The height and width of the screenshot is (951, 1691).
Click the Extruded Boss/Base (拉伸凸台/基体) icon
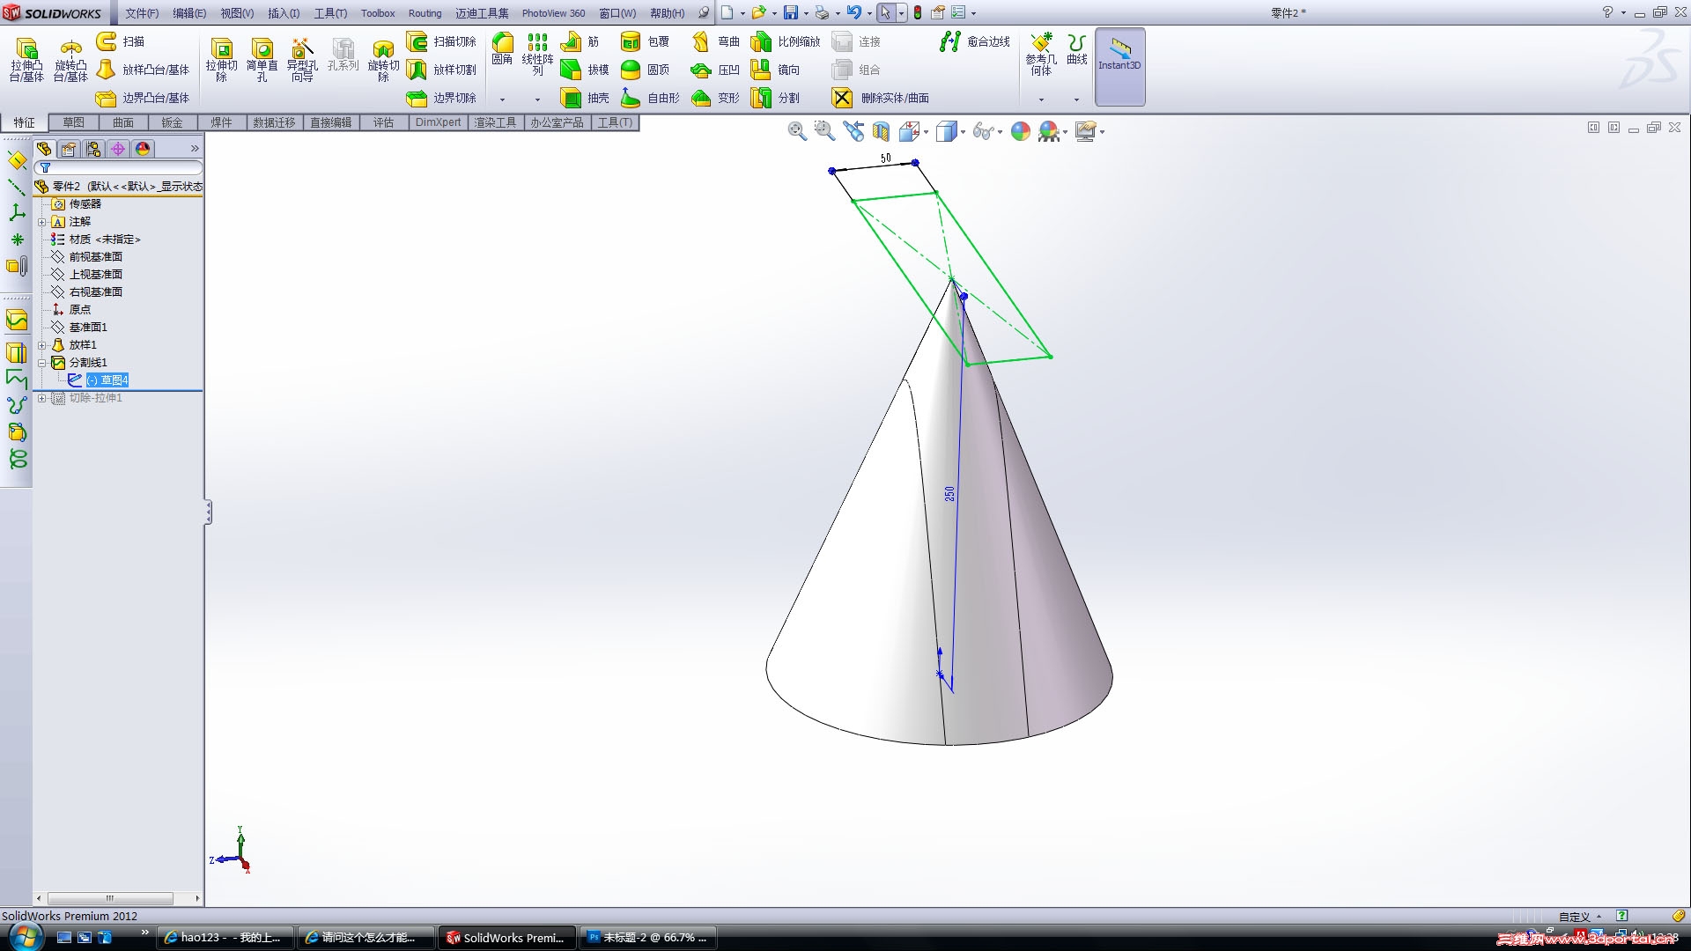(x=26, y=49)
